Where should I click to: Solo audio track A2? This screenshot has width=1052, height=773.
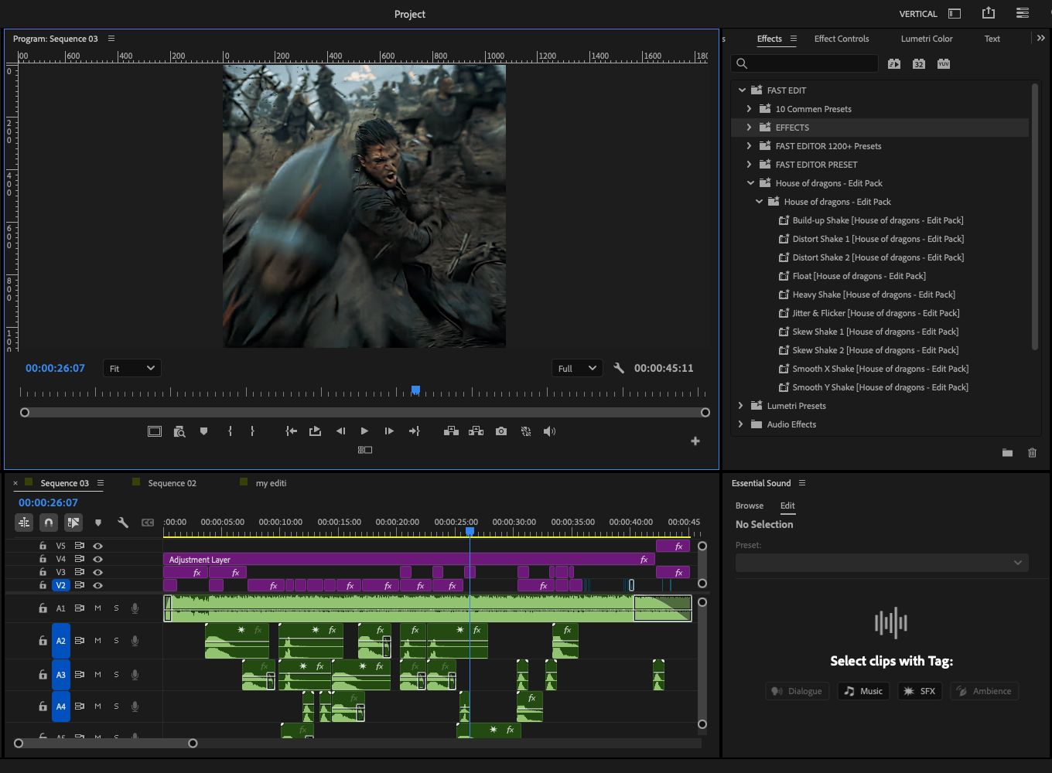click(117, 641)
